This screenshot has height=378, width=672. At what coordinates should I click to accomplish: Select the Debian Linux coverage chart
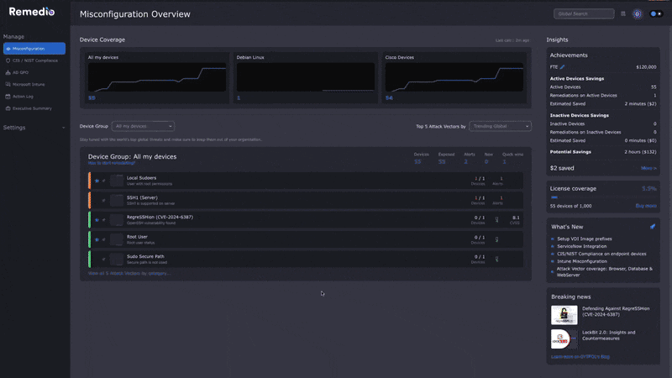(x=306, y=77)
